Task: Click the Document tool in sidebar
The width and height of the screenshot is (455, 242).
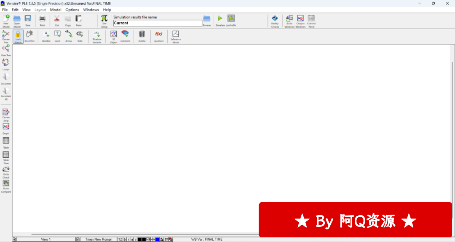Action: click(x=6, y=79)
